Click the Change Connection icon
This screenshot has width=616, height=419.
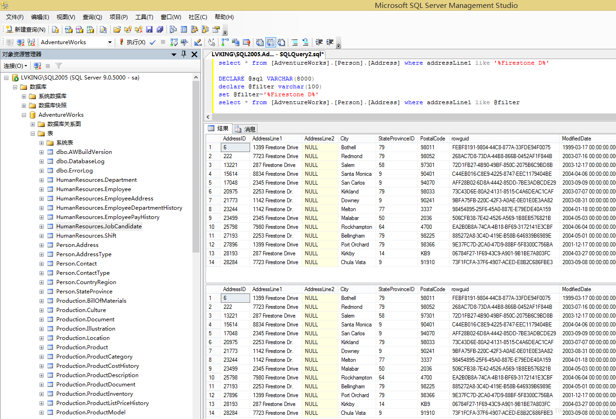pyautogui.click(x=31, y=42)
